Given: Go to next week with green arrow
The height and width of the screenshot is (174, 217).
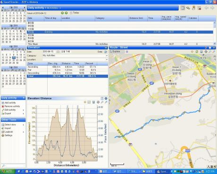Looking at the screenshot, I should pyautogui.click(x=66, y=13).
